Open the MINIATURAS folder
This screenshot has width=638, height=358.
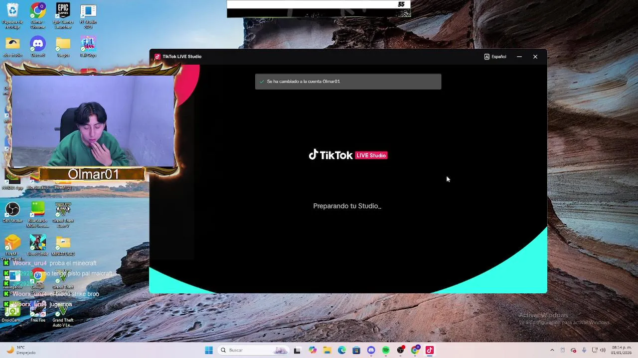63,246
